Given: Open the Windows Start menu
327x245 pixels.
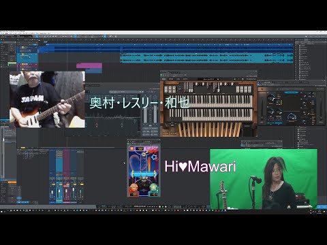Looking at the screenshot, I should [x=2, y=211].
